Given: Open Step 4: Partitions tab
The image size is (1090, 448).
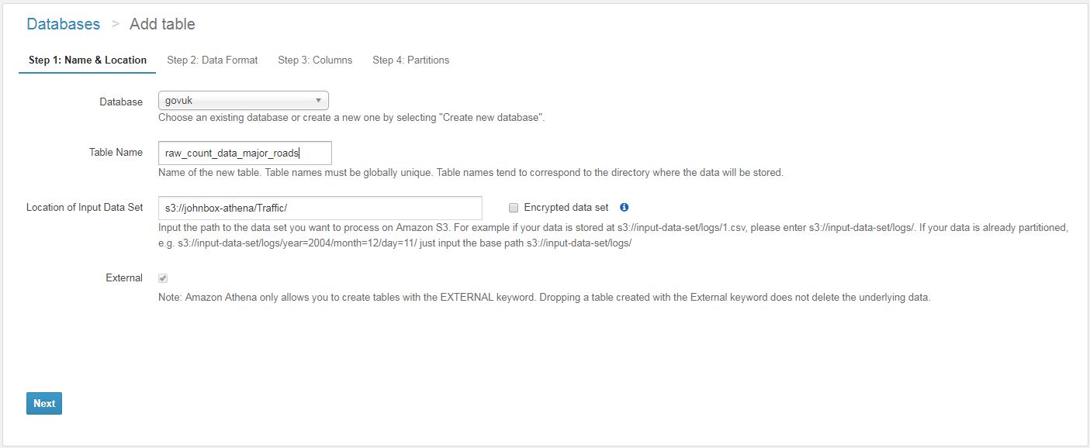Looking at the screenshot, I should point(410,60).
